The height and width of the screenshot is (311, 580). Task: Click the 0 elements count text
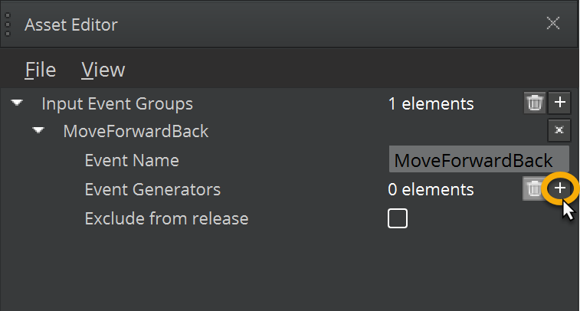click(x=431, y=189)
